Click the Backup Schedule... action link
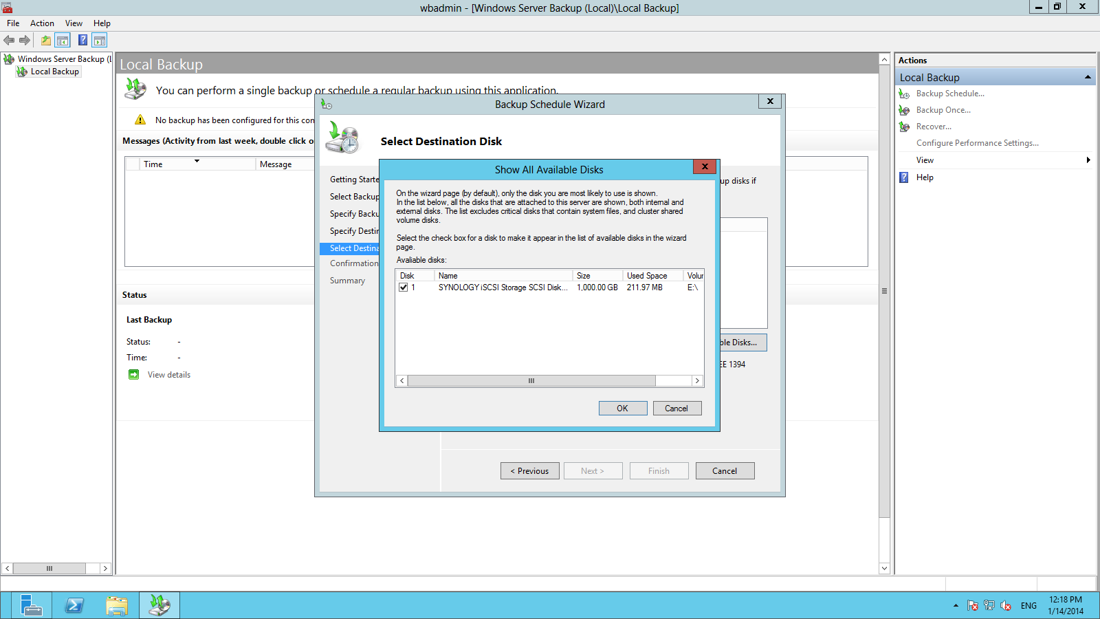 pyautogui.click(x=950, y=94)
